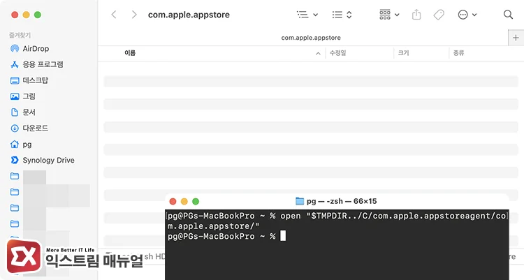Screen dimensions: 524x280
Task: Click the Tags icon in toolbar
Action: pyautogui.click(x=439, y=15)
